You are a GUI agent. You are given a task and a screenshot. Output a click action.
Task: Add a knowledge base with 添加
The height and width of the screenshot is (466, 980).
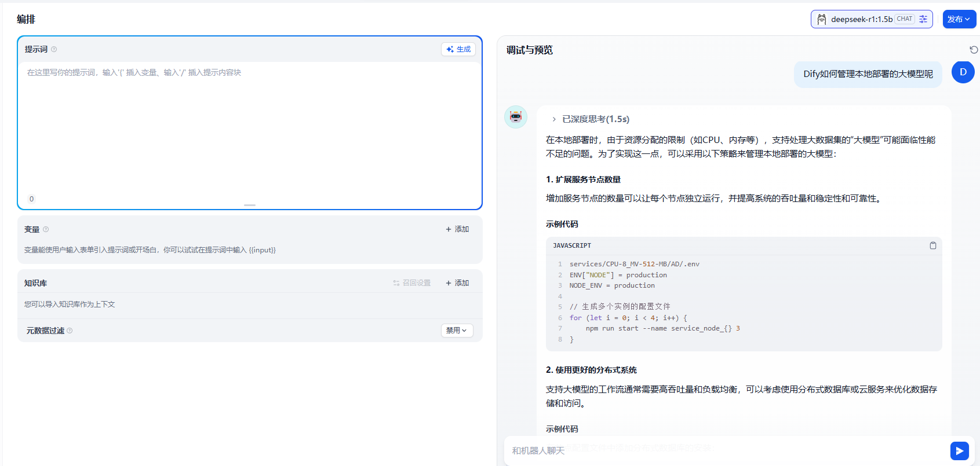[457, 283]
